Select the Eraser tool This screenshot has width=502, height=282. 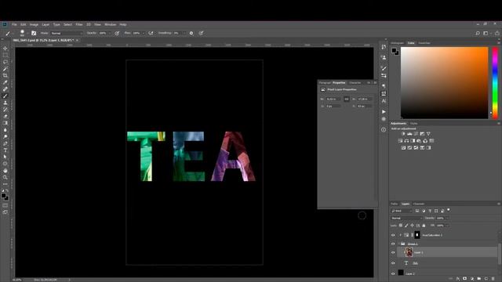click(5, 116)
